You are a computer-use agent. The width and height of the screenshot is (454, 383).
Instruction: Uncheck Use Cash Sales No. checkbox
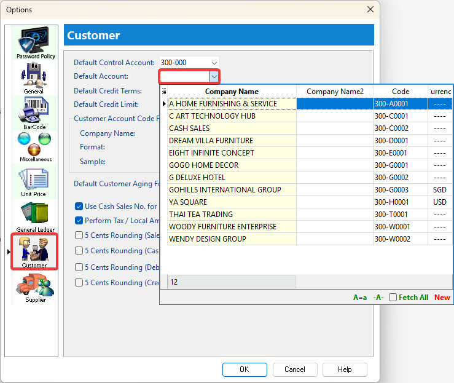(79, 207)
